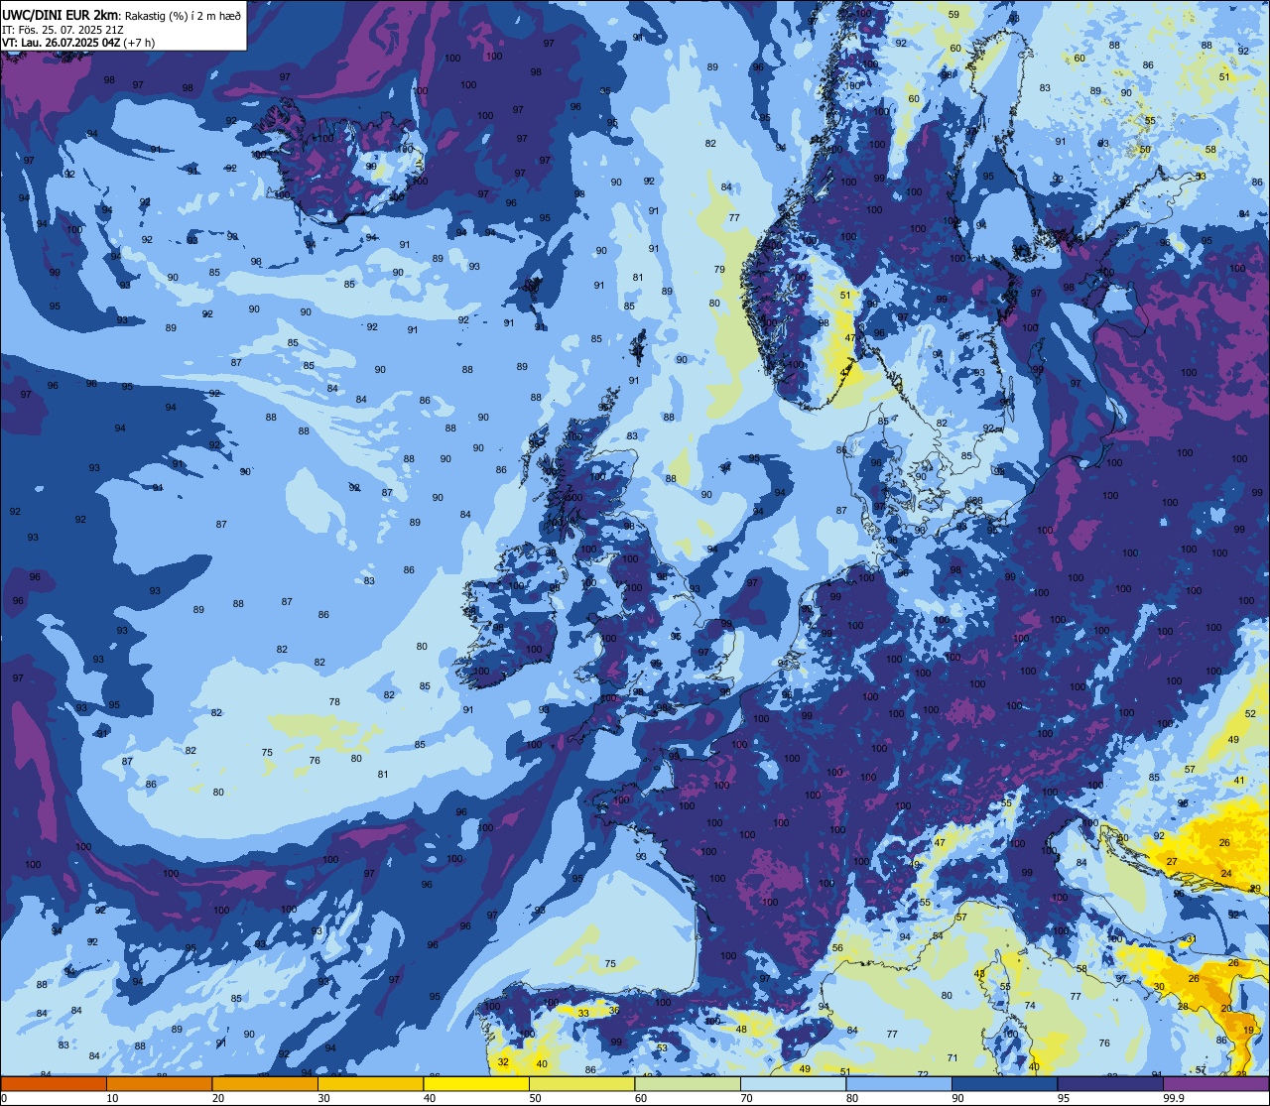The width and height of the screenshot is (1270, 1106).
Task: Click the 'VT: Lau. 26.07.2025 04Z (+7 h)' line
Action: point(78,43)
